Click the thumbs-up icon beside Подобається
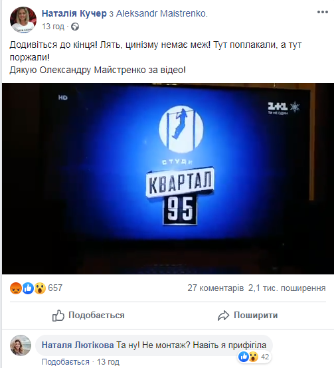334x368 pixels. click(x=58, y=316)
